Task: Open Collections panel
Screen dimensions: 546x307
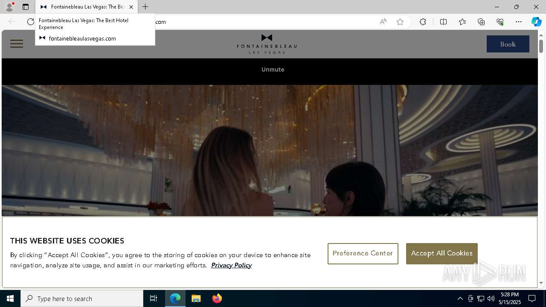Action: [481, 22]
